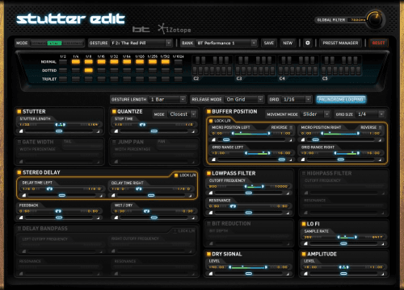Screen dimensions: 404x290
Task: Disable the Lowpass Filter module
Action: coord(208,173)
